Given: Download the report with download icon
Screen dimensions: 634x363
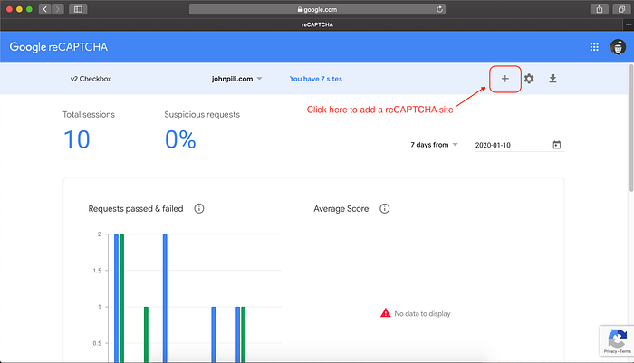Looking at the screenshot, I should (552, 79).
